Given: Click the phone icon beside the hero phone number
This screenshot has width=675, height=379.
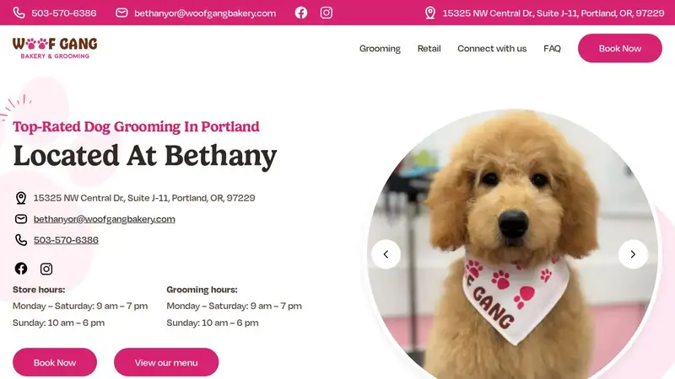Looking at the screenshot, I should [21, 240].
